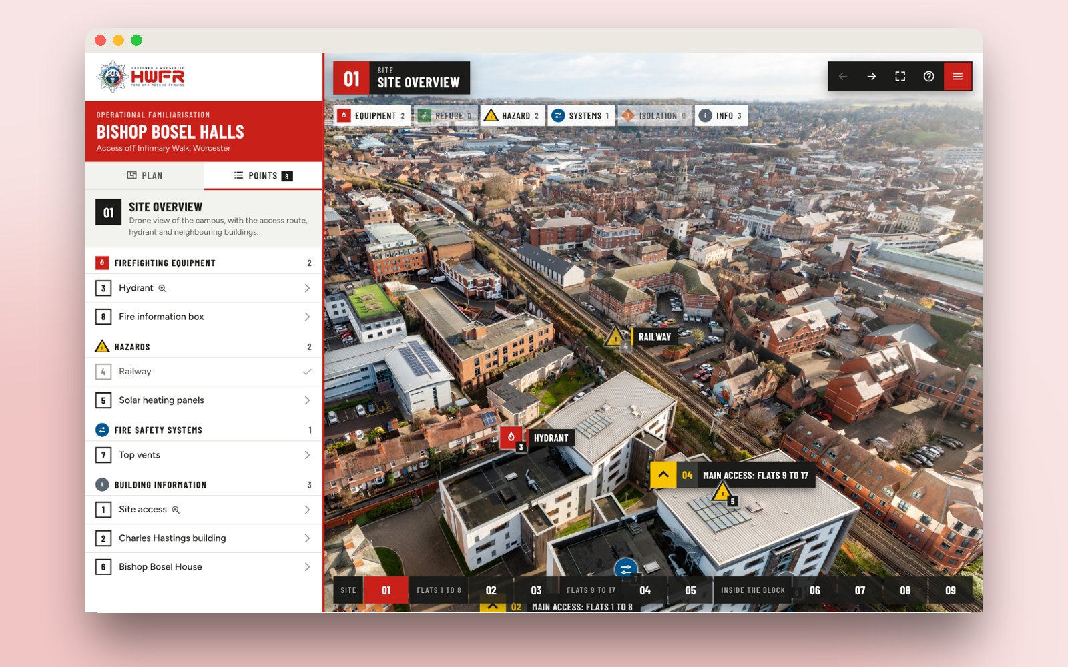Select the Top vents item
Screen dimensions: 1068x667
coord(204,455)
